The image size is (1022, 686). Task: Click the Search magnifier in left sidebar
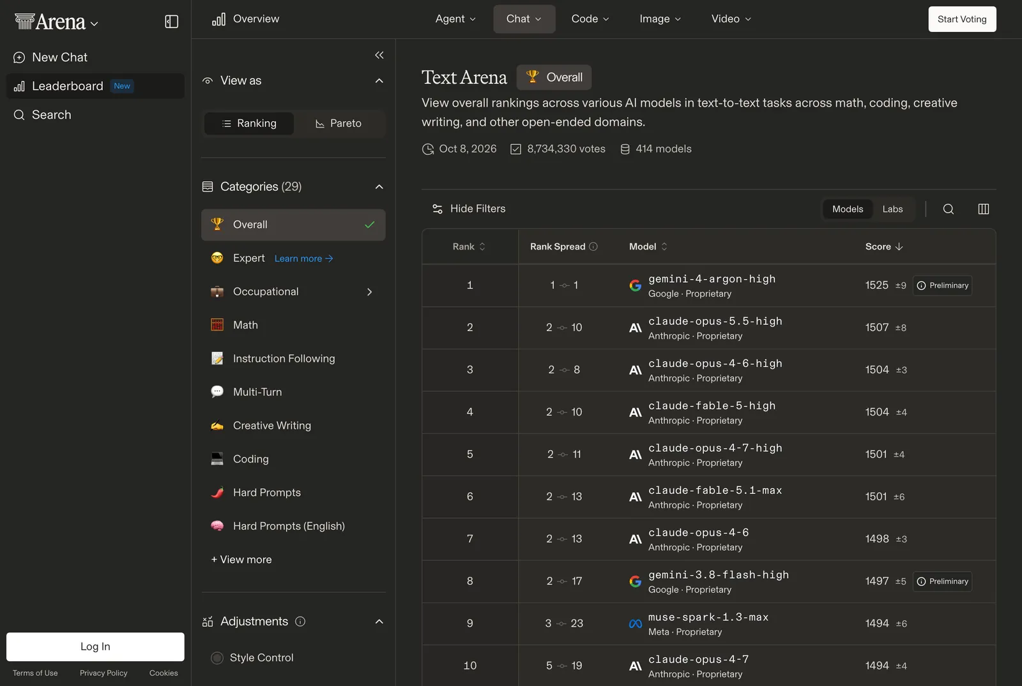pos(19,115)
